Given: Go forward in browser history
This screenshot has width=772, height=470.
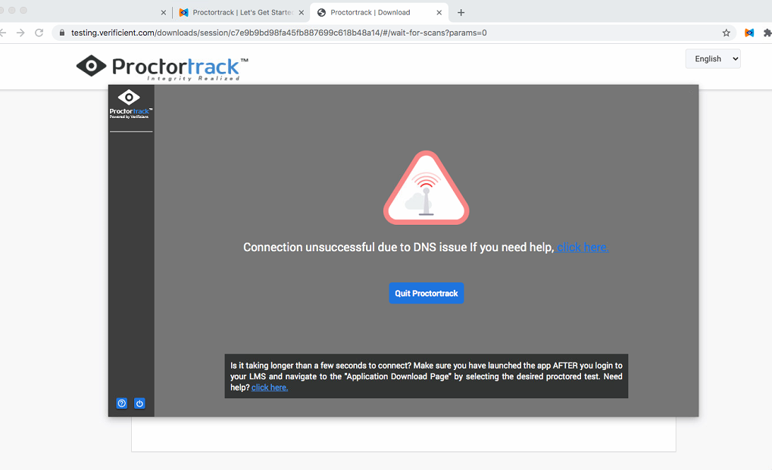Looking at the screenshot, I should coord(20,33).
